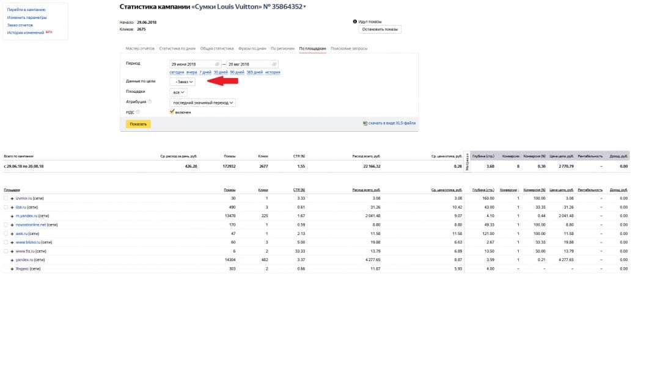Screen dimensions: 660x371
Task: Switch to the По регионам tab
Action: point(282,49)
